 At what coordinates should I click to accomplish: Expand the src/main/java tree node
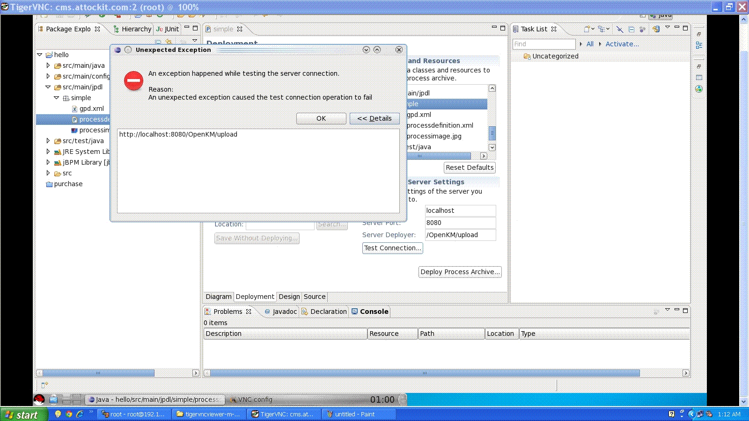(x=49, y=65)
